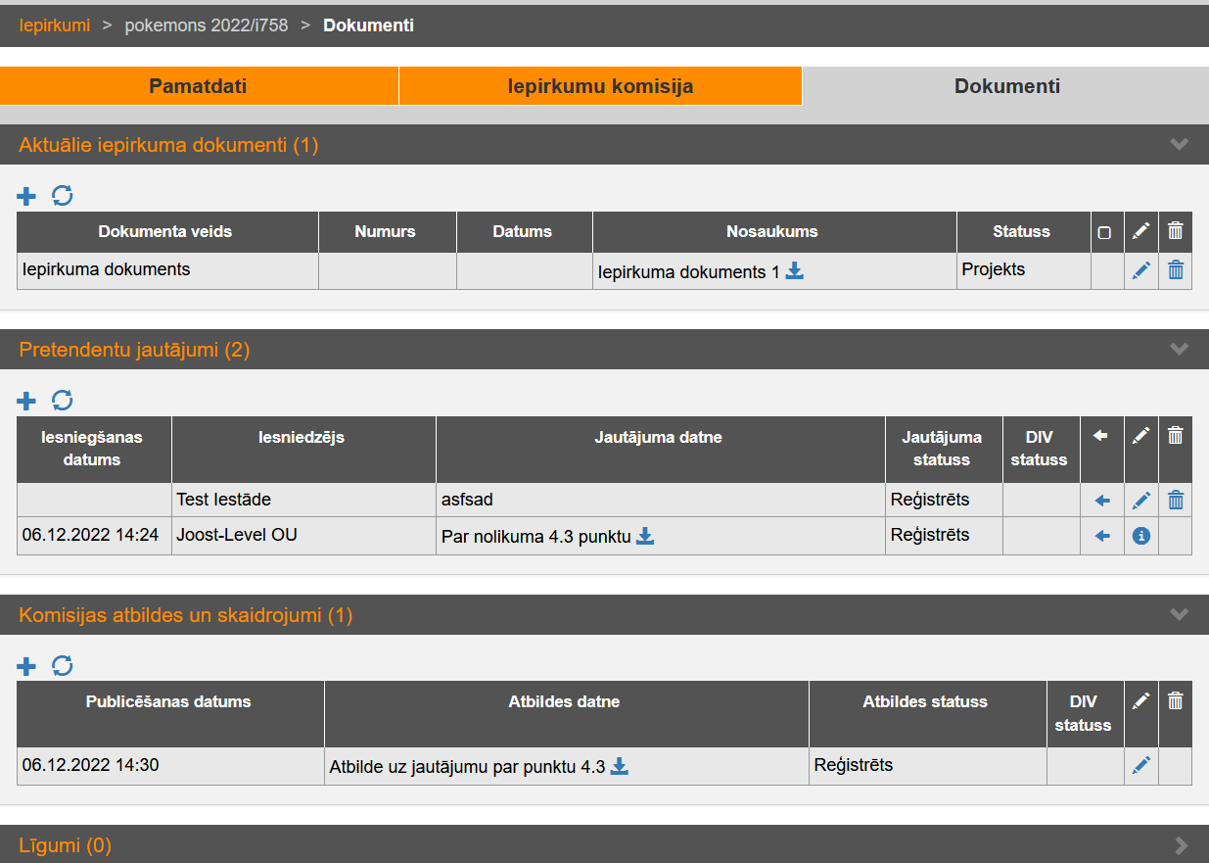
Task: Open pokemons 2022/i758 breadcrumb link
Action: [207, 25]
